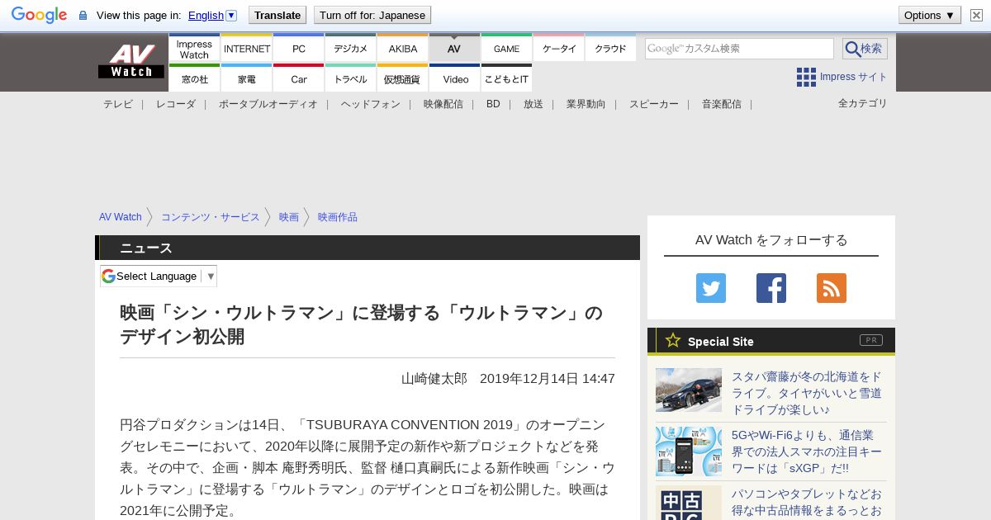Click the Special Site star icon

point(673,340)
